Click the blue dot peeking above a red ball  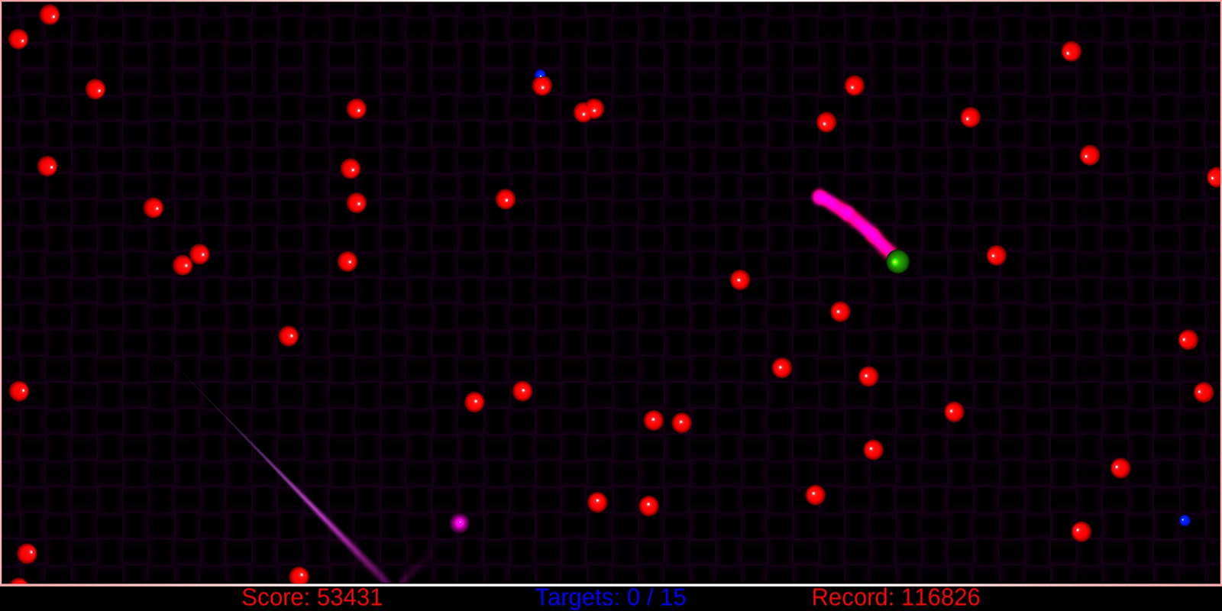[540, 74]
